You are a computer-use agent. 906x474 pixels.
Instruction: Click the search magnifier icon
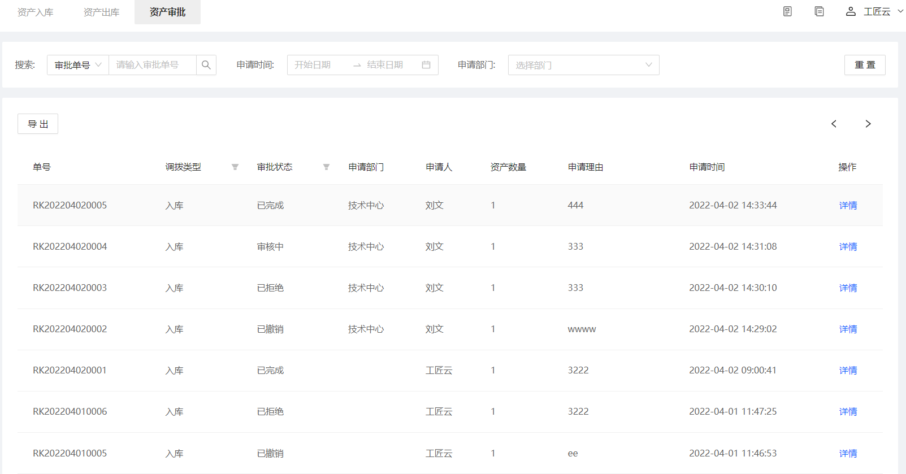(x=206, y=65)
